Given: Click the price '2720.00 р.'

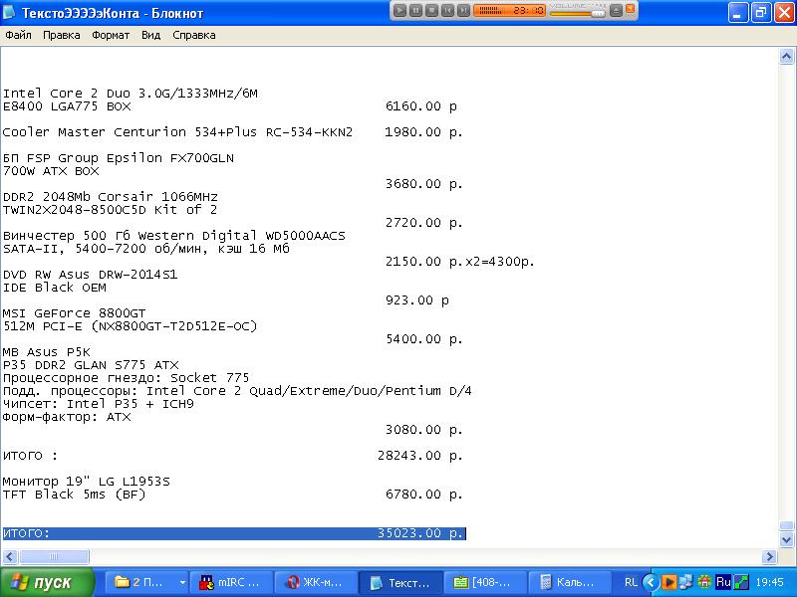Looking at the screenshot, I should click(x=423, y=223).
